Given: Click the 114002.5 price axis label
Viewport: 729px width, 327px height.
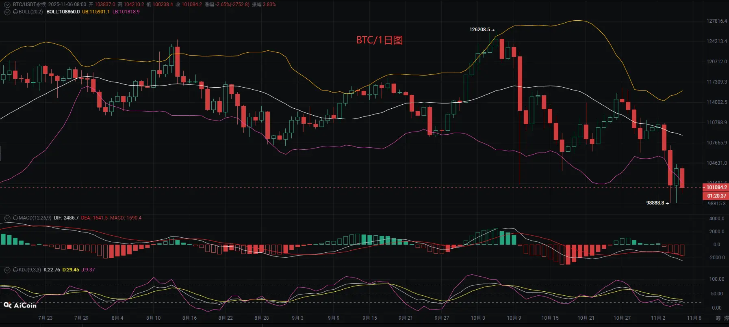Looking at the screenshot, I should pyautogui.click(x=717, y=102).
